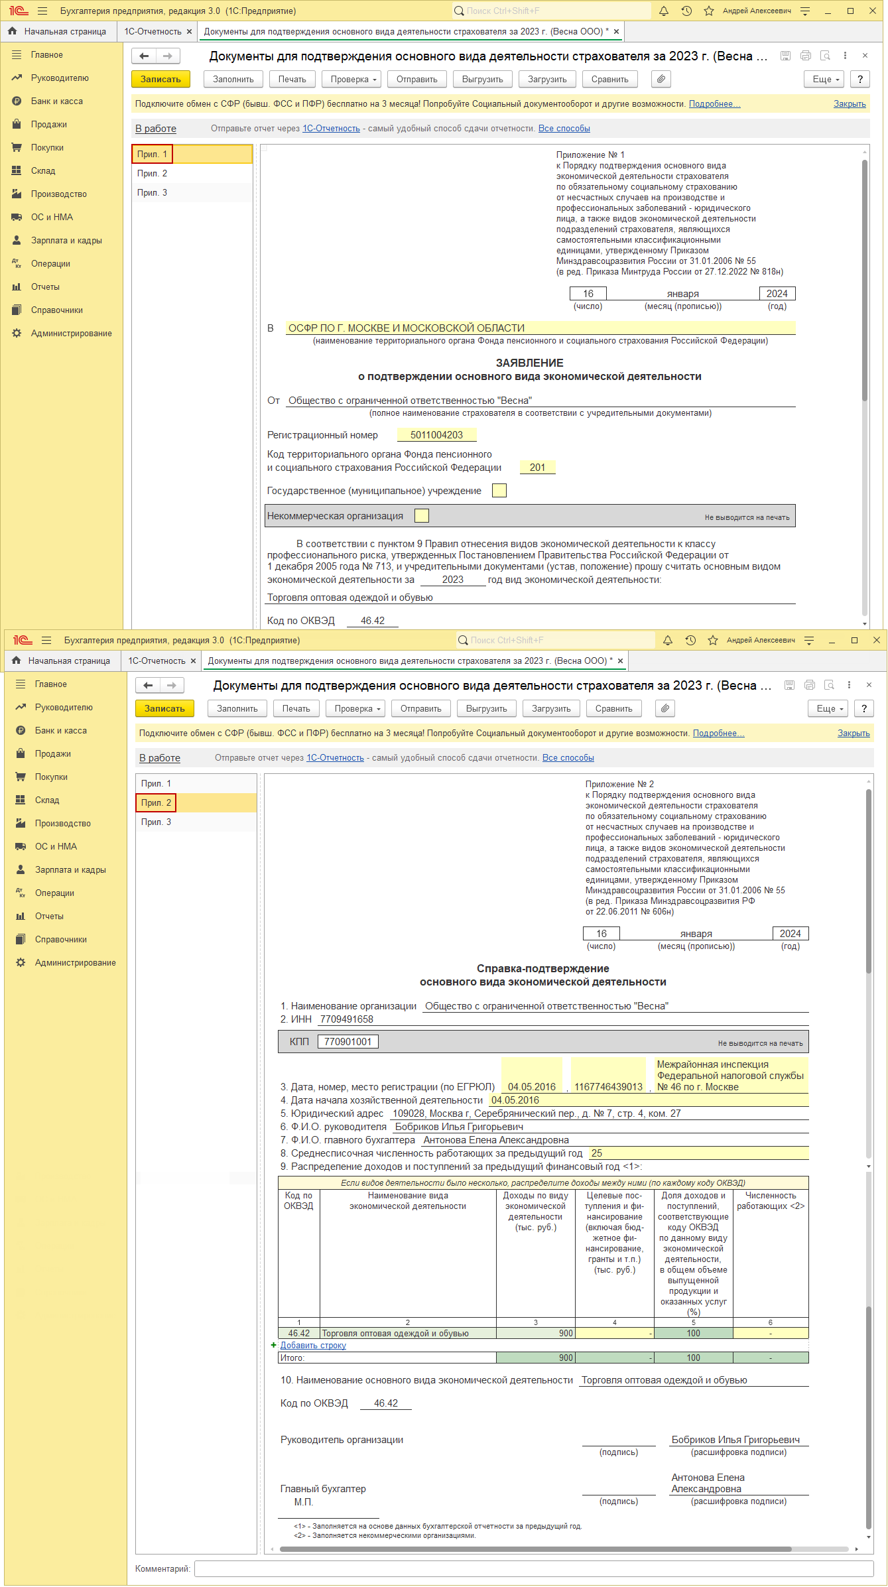Click Подробнее link in top window banner
888x1587 pixels.
[715, 103]
